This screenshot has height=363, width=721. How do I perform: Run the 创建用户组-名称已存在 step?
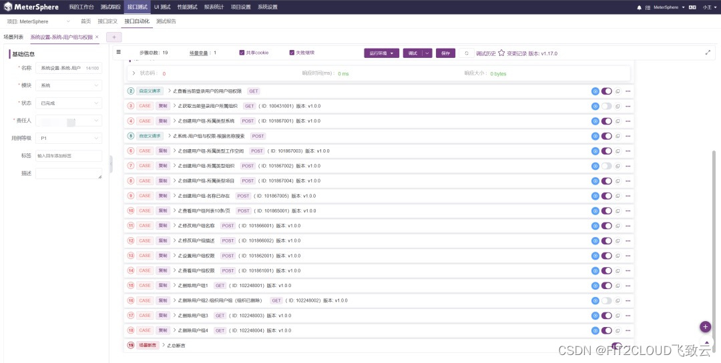tap(595, 196)
